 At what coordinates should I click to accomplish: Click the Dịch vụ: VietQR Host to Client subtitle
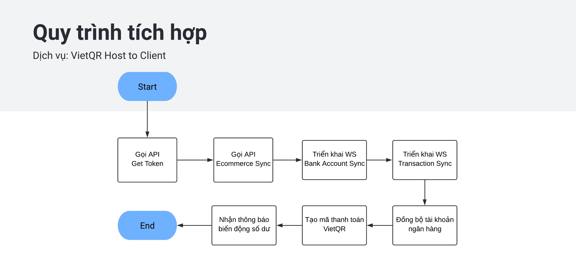click(x=99, y=55)
